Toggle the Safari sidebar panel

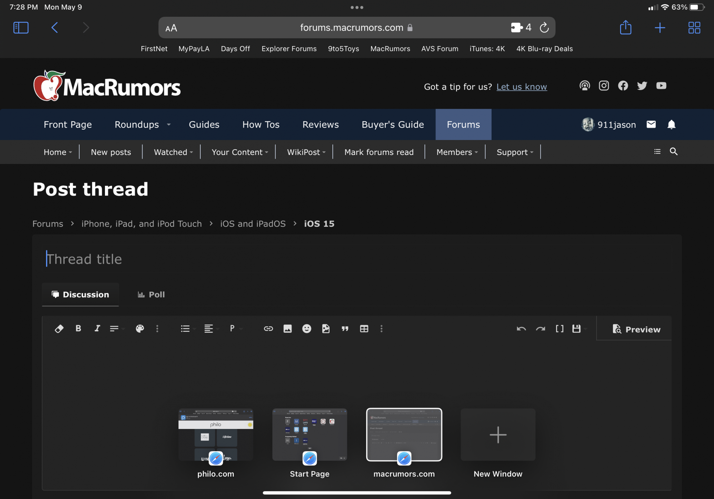point(21,28)
